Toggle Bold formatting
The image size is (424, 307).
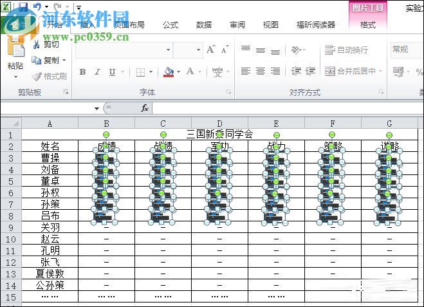click(82, 72)
